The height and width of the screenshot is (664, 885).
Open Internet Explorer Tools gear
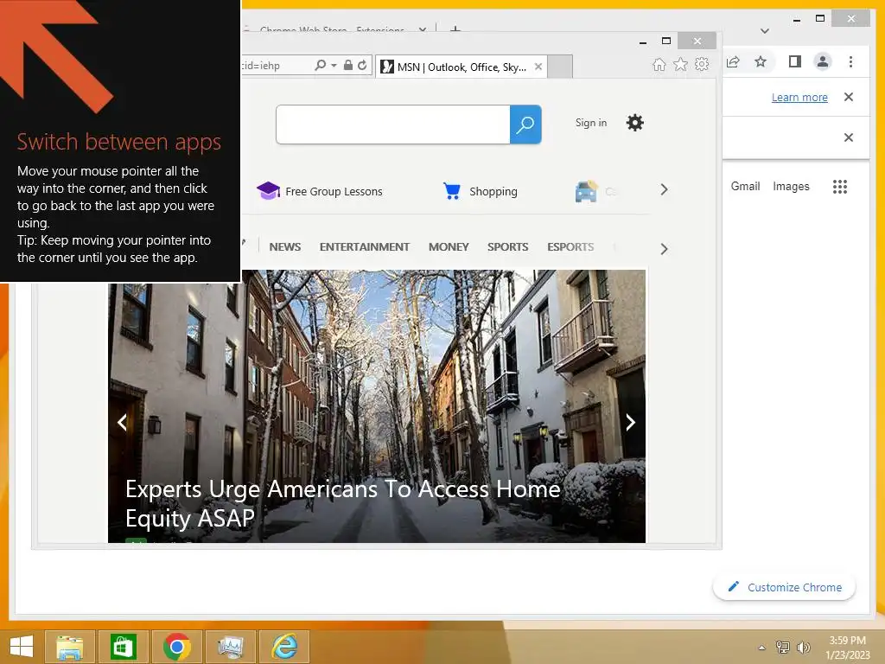tap(702, 64)
